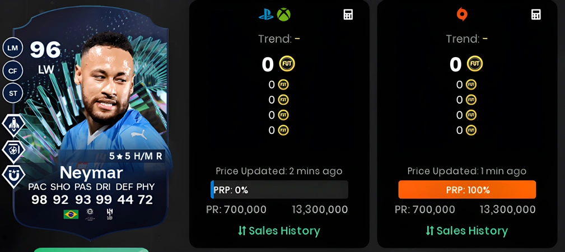The width and height of the screenshot is (565, 252).
Task: Click the PlayStation console icon
Action: (x=266, y=15)
